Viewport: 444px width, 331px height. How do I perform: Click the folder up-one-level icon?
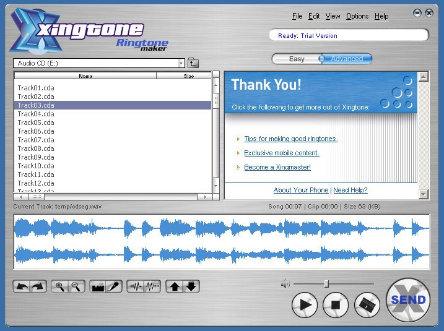point(193,63)
